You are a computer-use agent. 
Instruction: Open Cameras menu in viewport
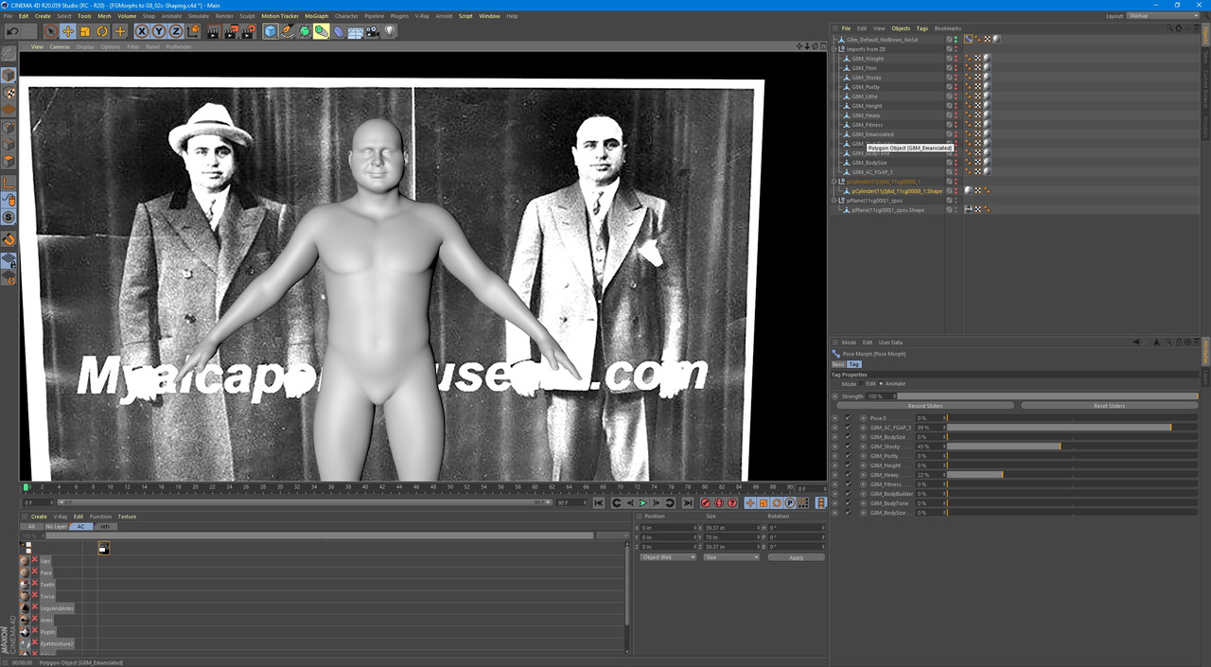60,46
